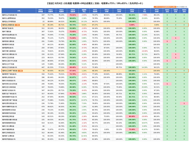This screenshot has width=190, height=145.
Task: Click the cell showing 352
Action: click(43, 18)
